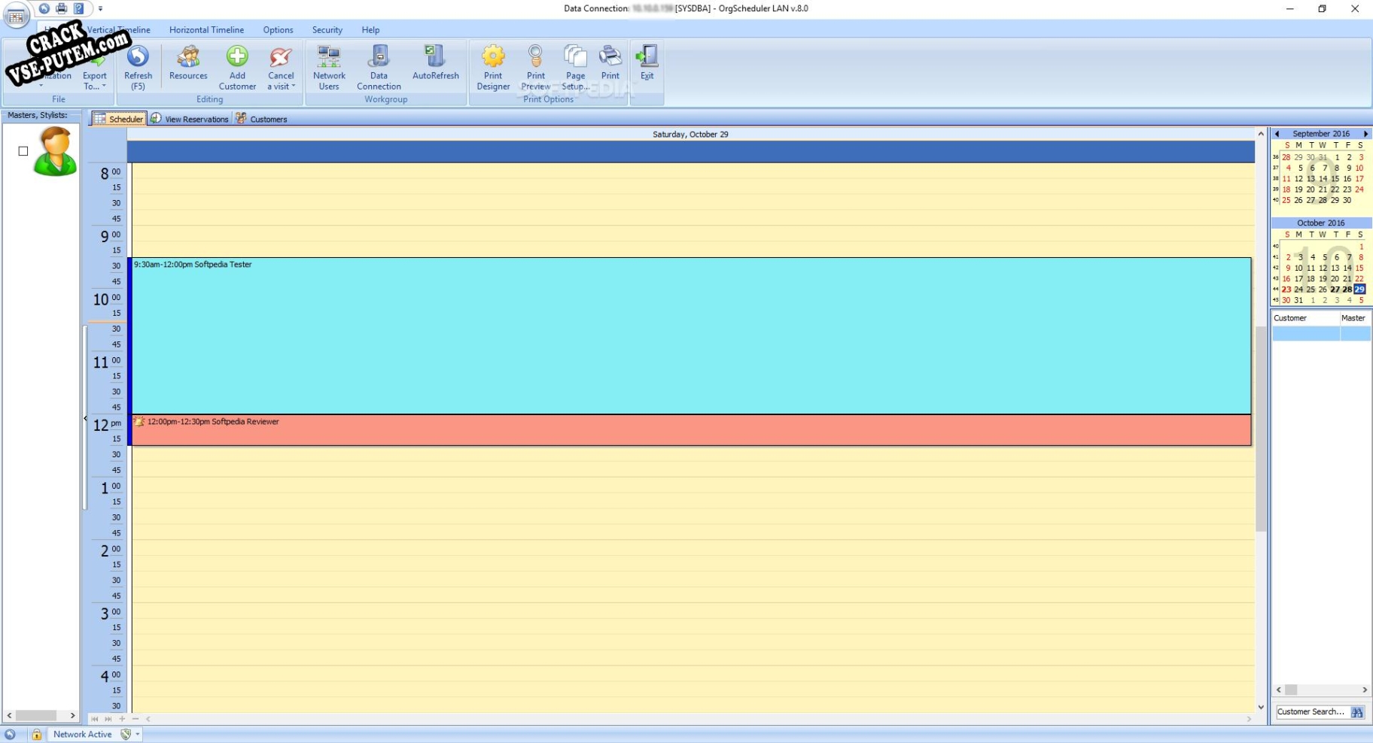1373x743 pixels.
Task: Open the Cancel a visit dropdown
Action: [x=281, y=67]
